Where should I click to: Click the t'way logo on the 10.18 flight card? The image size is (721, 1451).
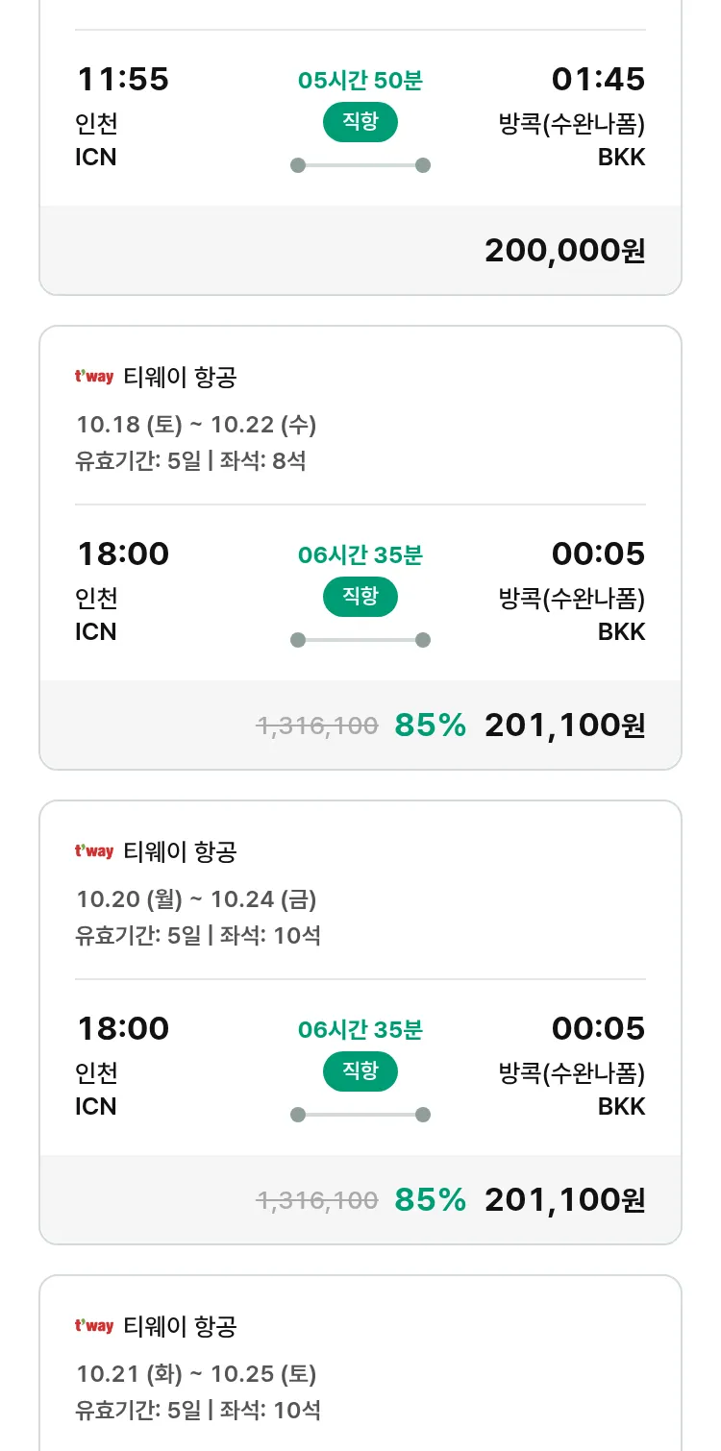[x=94, y=377]
